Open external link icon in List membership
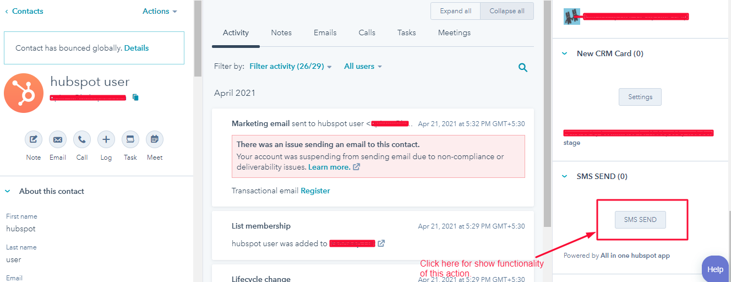 coord(381,243)
